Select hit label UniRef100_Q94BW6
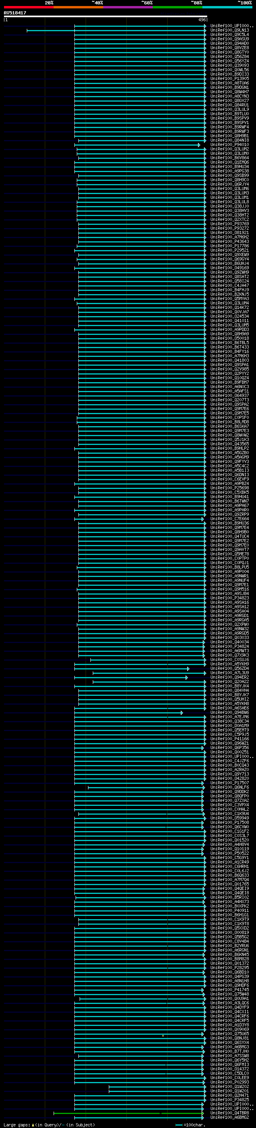Image resolution: width=256 pixels, height=1128 pixels. click(x=230, y=712)
